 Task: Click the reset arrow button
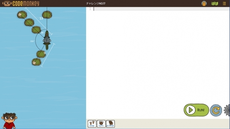click(216, 110)
